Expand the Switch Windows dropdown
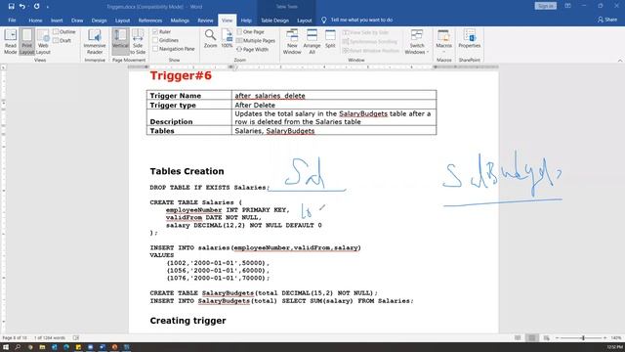The height and width of the screenshot is (352, 625). (417, 41)
